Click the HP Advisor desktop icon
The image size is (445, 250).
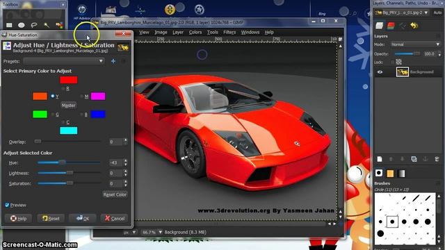tap(82, 12)
